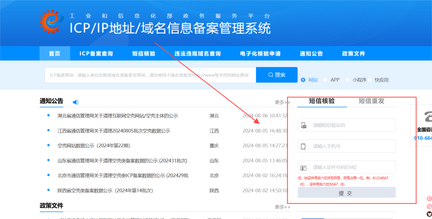Click the ID card icon in form
The width and height of the screenshot is (432, 219).
pyautogui.click(x=303, y=168)
